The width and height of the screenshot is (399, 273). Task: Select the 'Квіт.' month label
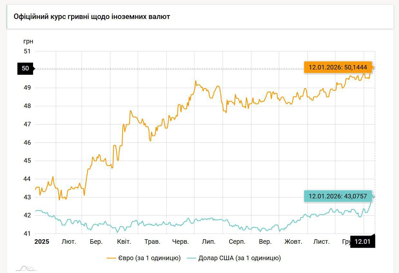coord(124,242)
